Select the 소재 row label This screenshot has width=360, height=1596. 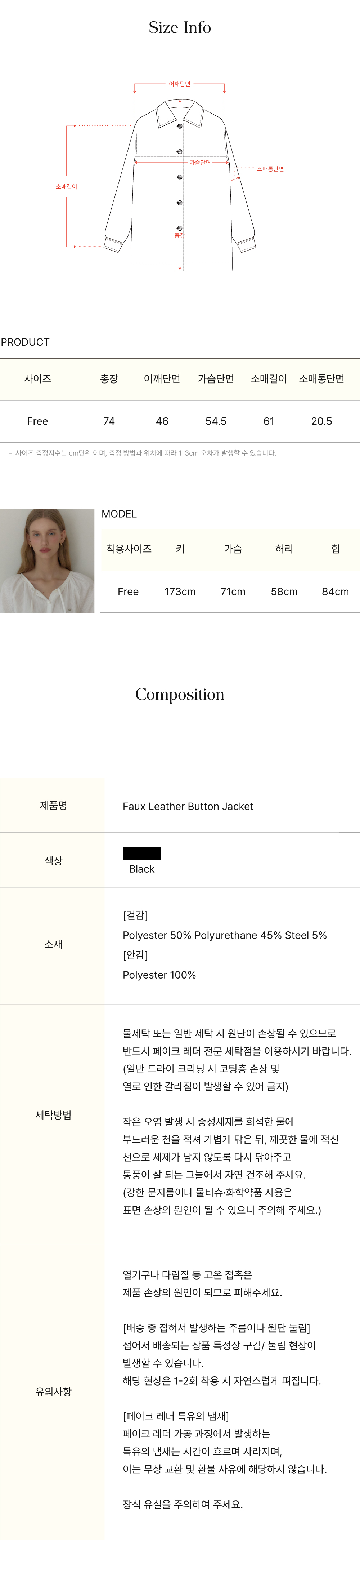[x=54, y=944]
